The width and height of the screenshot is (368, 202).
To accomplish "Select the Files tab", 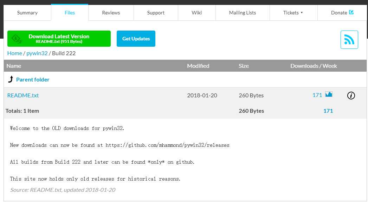I will click(x=70, y=12).
